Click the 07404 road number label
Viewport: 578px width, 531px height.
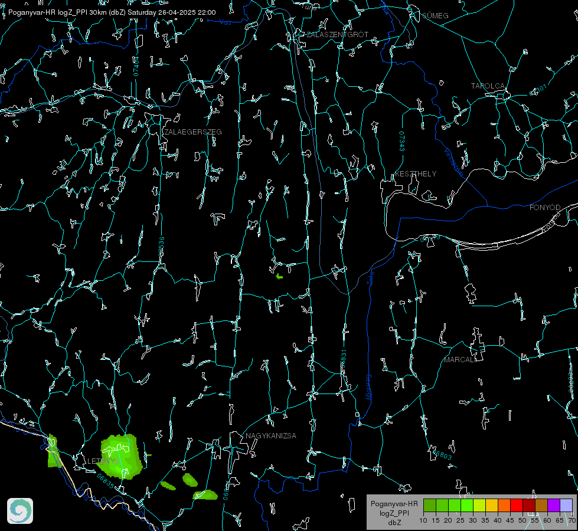136,66
